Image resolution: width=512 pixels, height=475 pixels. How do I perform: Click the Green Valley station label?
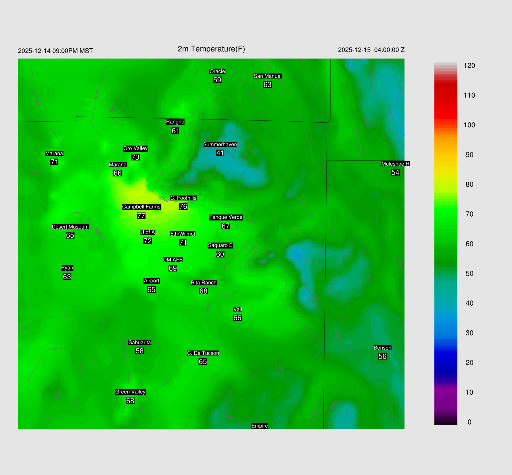(x=130, y=392)
